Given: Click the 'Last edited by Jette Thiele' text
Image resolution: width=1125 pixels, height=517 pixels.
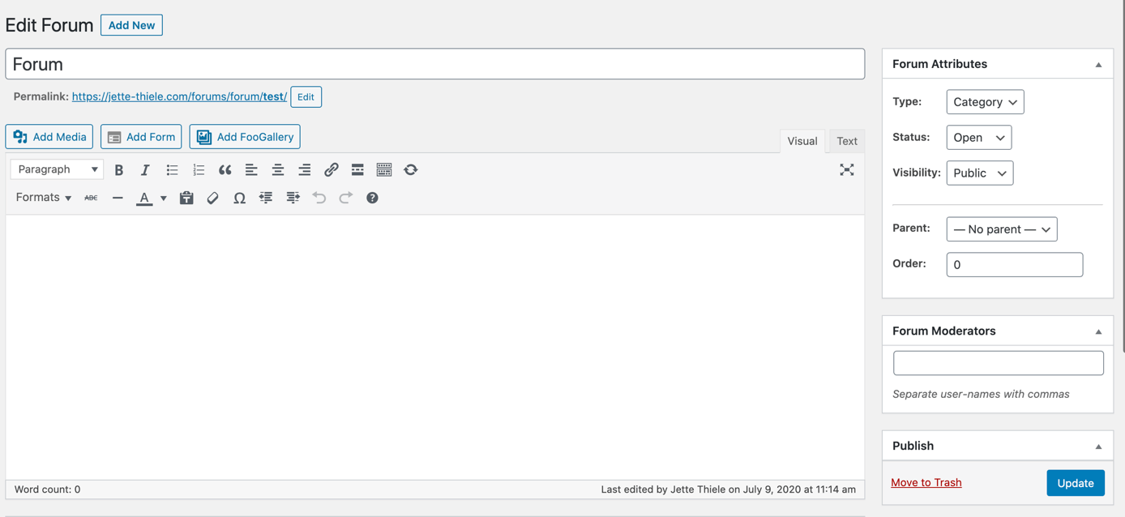Looking at the screenshot, I should tap(729, 489).
